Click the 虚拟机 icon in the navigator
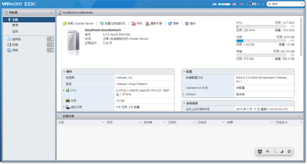 9,39
